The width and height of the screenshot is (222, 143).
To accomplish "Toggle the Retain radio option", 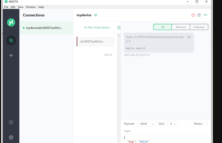I will pos(206,124).
